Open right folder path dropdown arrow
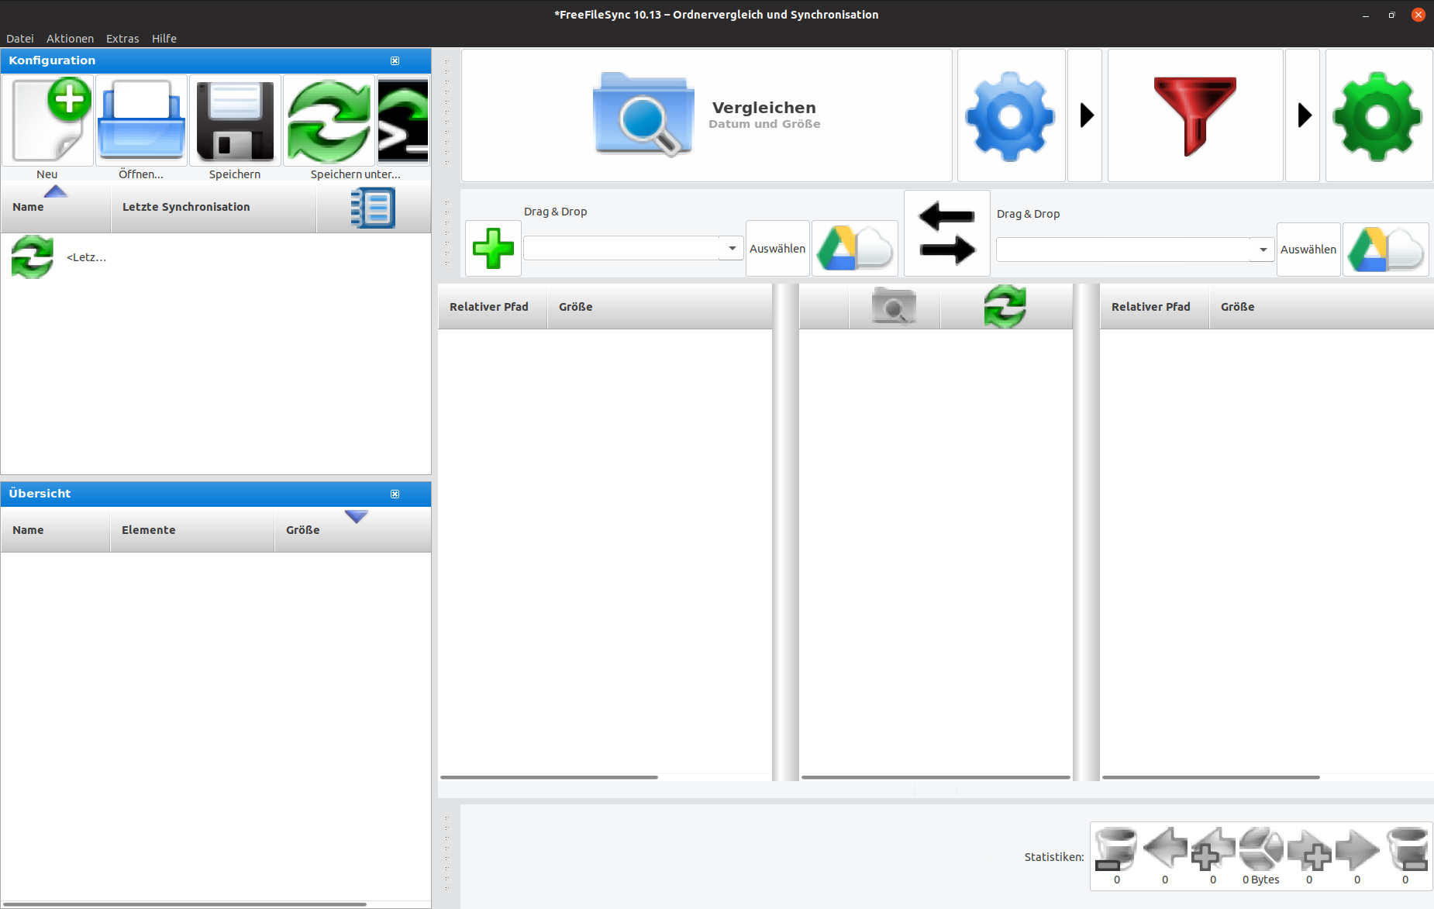This screenshot has width=1434, height=909. (1263, 250)
